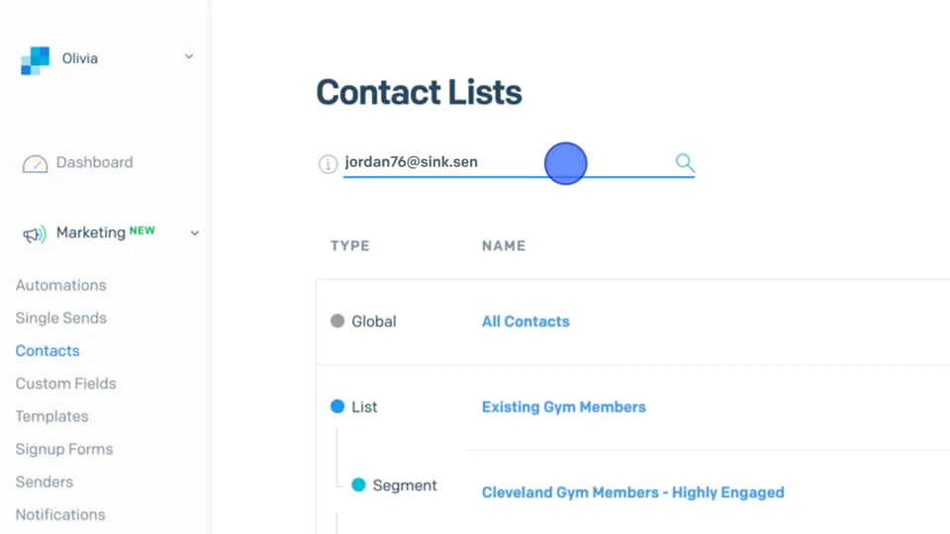
Task: Click the Marketing megaphone icon
Action: pyautogui.click(x=35, y=234)
